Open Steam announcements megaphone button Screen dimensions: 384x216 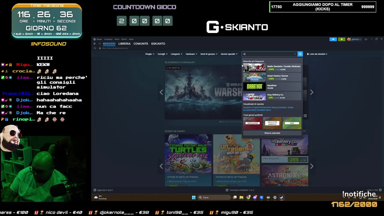click(x=333, y=39)
